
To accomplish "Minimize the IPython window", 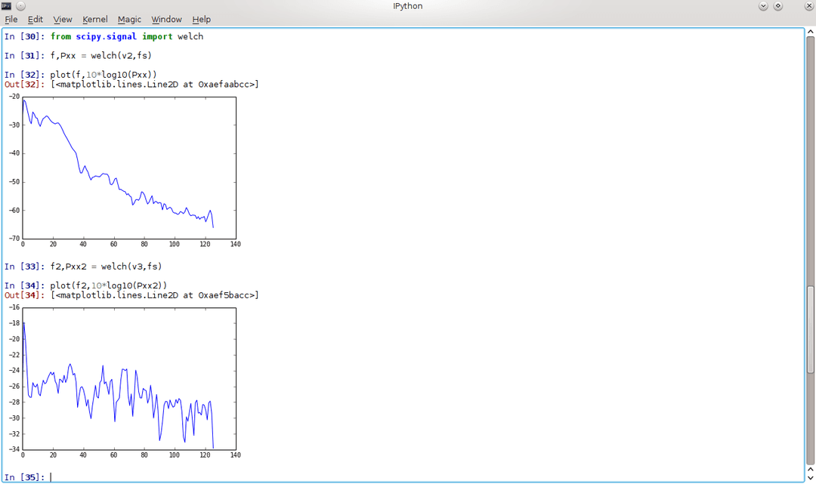I will pos(763,6).
